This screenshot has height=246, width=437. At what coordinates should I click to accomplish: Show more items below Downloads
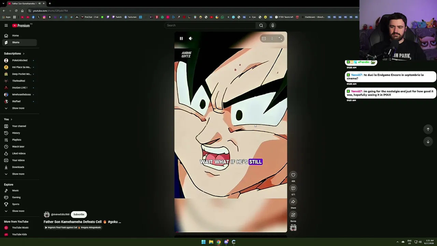click(x=19, y=174)
